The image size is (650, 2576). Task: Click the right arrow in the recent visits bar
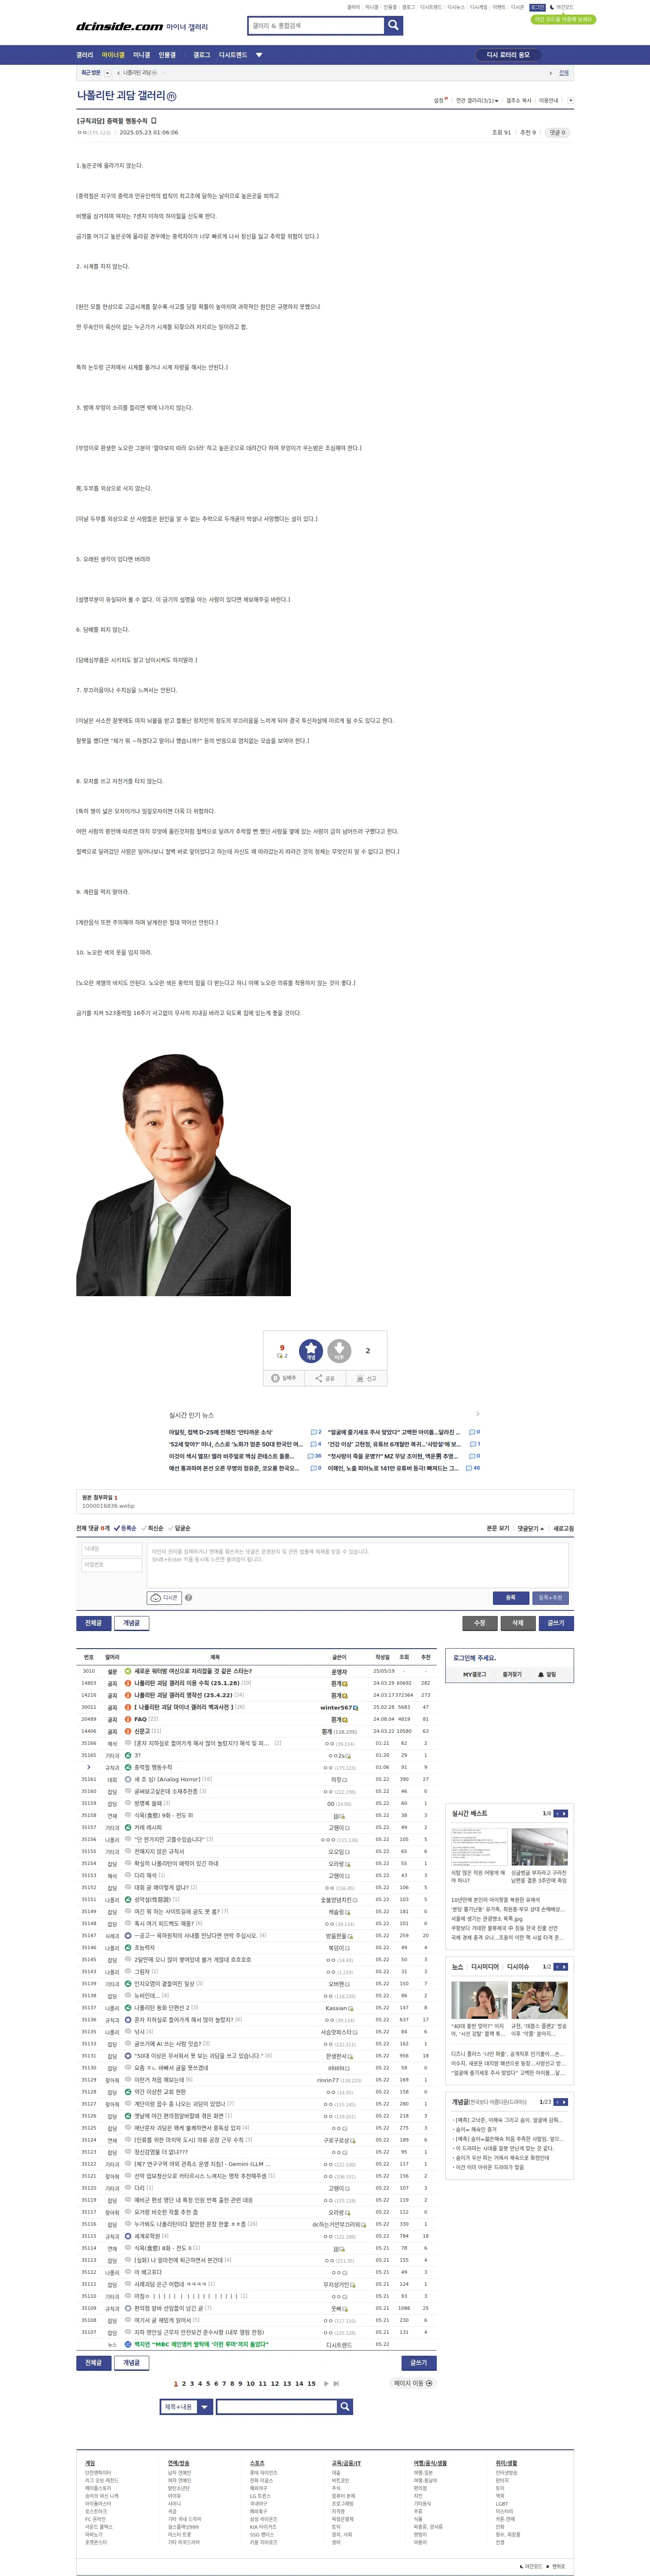pyautogui.click(x=550, y=73)
